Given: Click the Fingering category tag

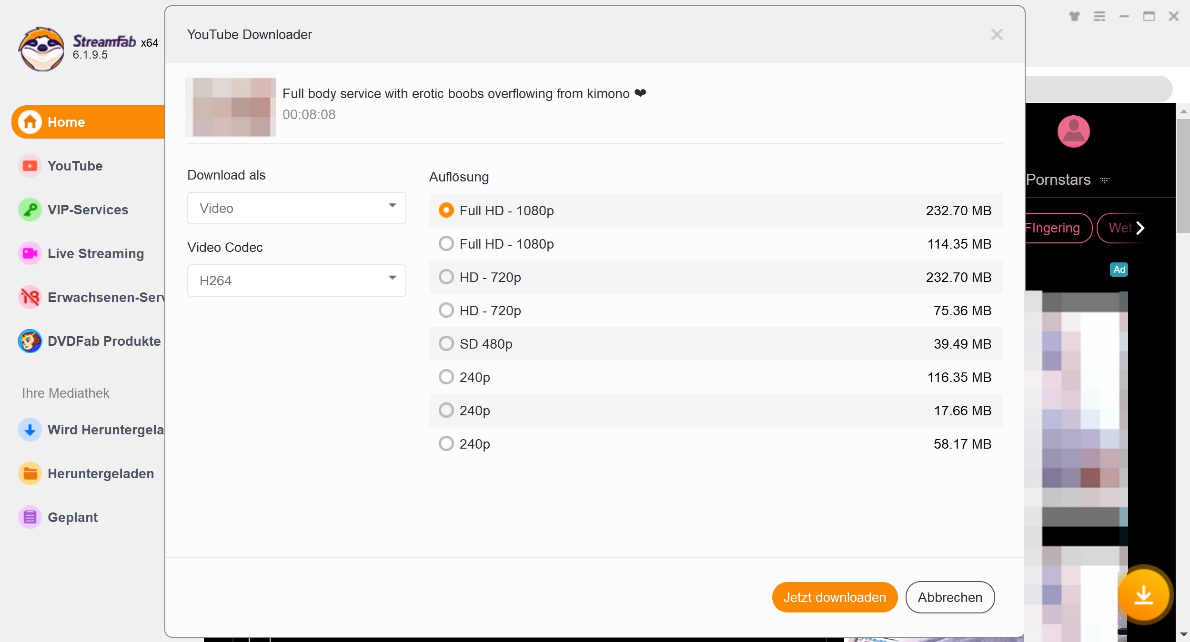Looking at the screenshot, I should [1052, 228].
